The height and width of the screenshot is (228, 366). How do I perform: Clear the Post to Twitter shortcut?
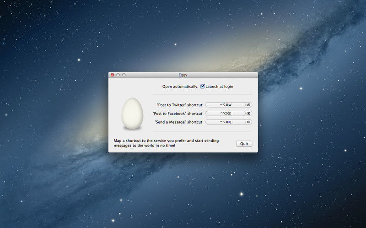[x=248, y=105]
